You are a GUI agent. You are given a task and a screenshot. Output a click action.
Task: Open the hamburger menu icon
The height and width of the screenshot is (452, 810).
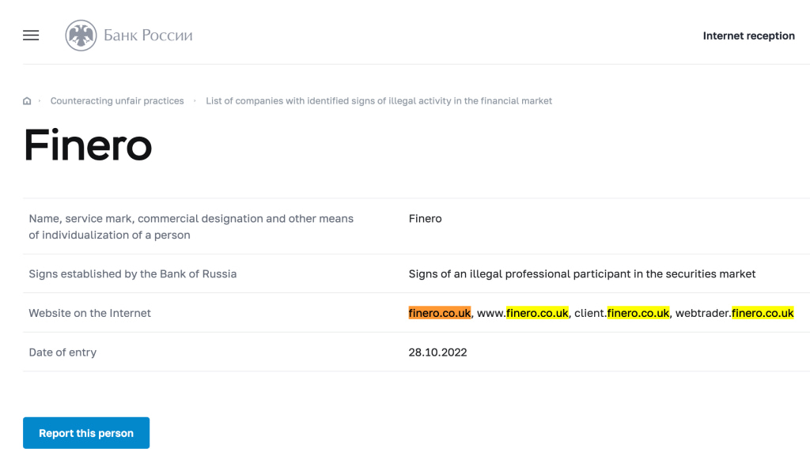[x=31, y=35]
